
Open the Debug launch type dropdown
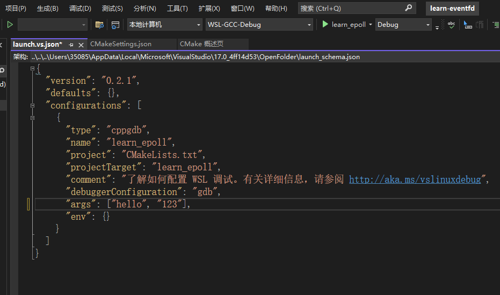click(403, 25)
